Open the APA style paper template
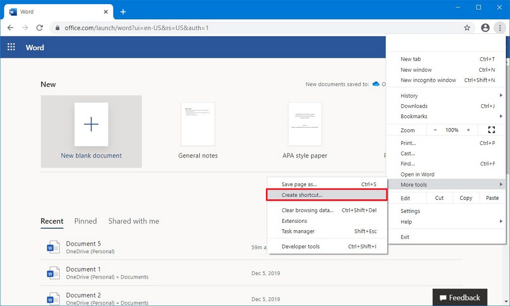 tap(305, 131)
